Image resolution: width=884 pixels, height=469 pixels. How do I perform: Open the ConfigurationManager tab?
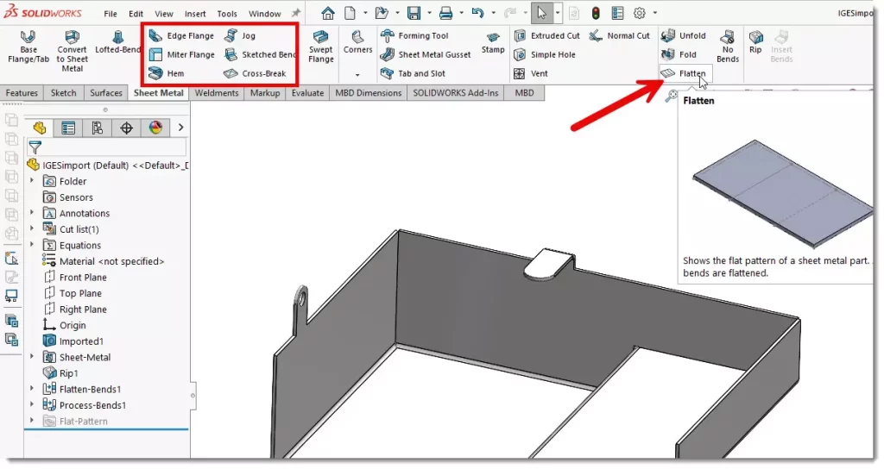(x=98, y=128)
